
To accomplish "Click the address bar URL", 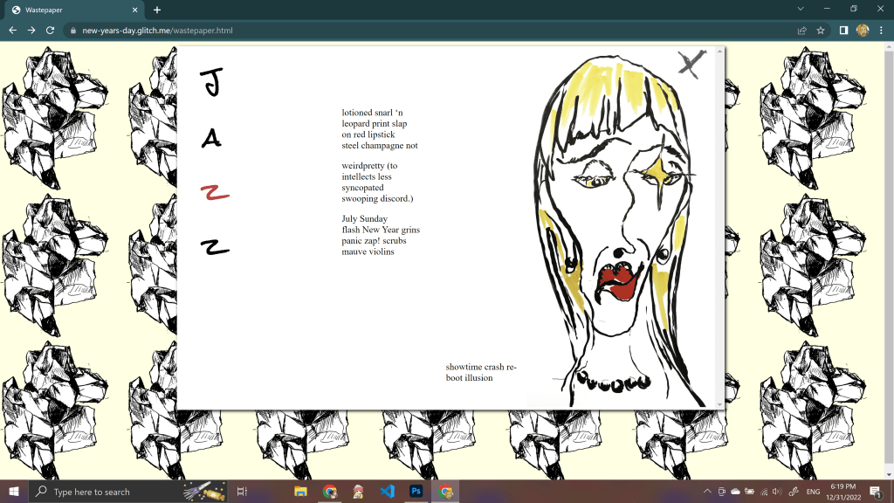I will point(157,30).
